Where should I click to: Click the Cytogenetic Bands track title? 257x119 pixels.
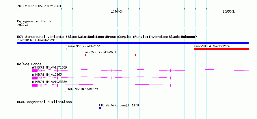point(34,21)
